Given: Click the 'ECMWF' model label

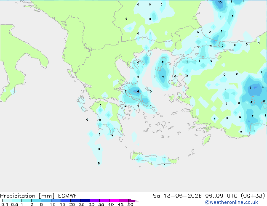Looking at the screenshot, I should [x=67, y=196].
